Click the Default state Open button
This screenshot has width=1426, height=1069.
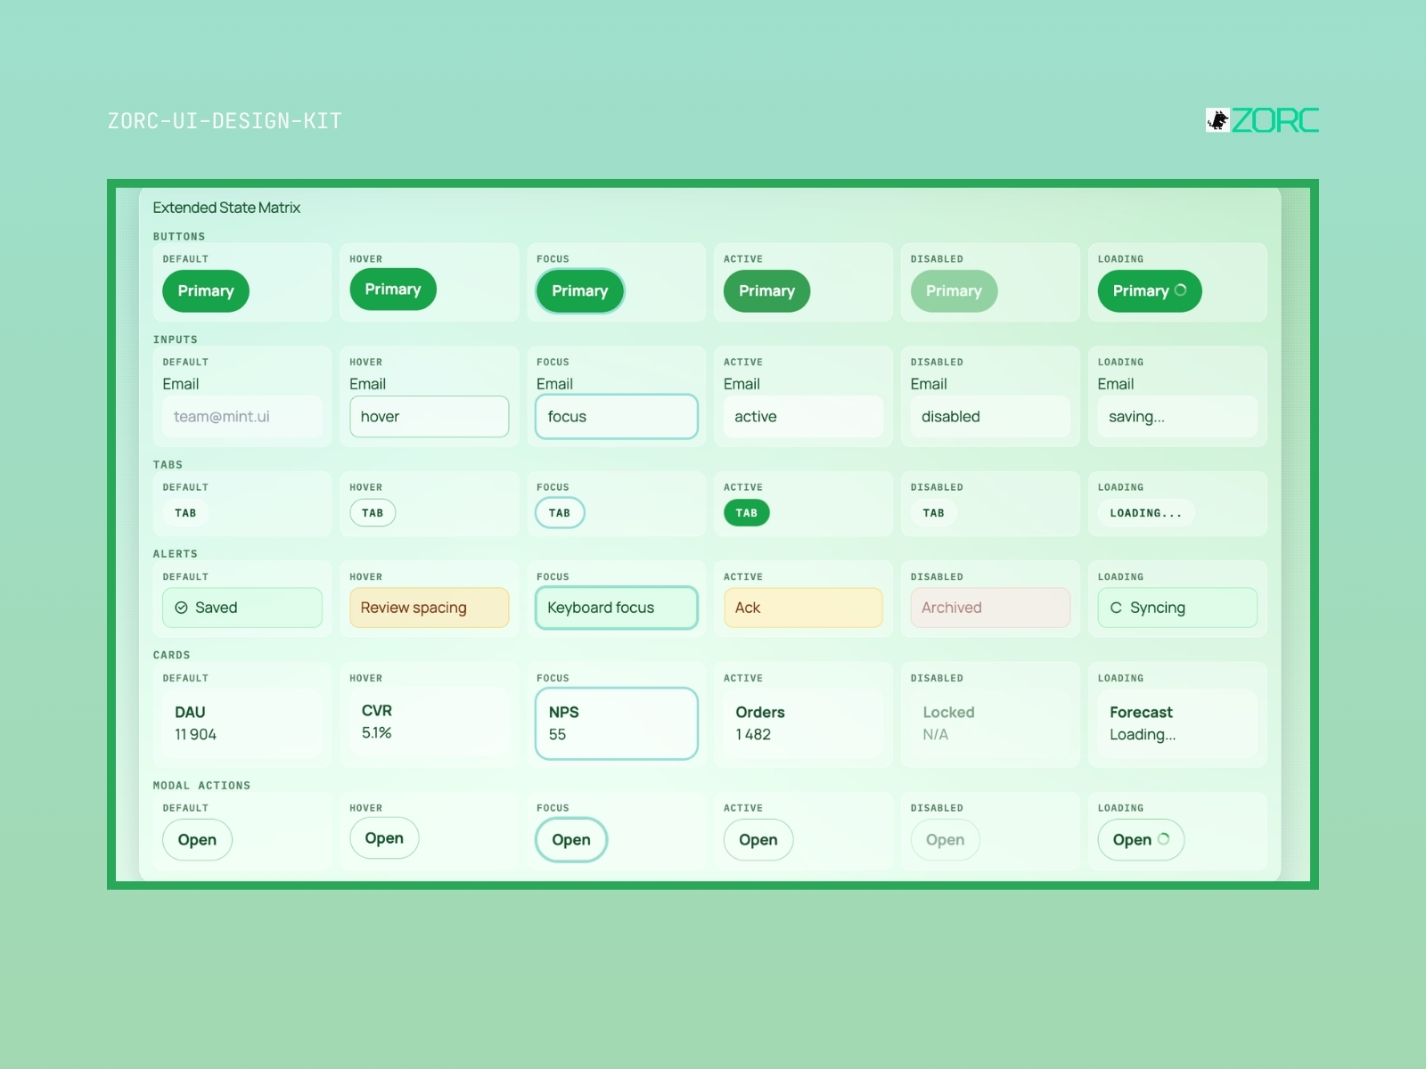tap(197, 840)
